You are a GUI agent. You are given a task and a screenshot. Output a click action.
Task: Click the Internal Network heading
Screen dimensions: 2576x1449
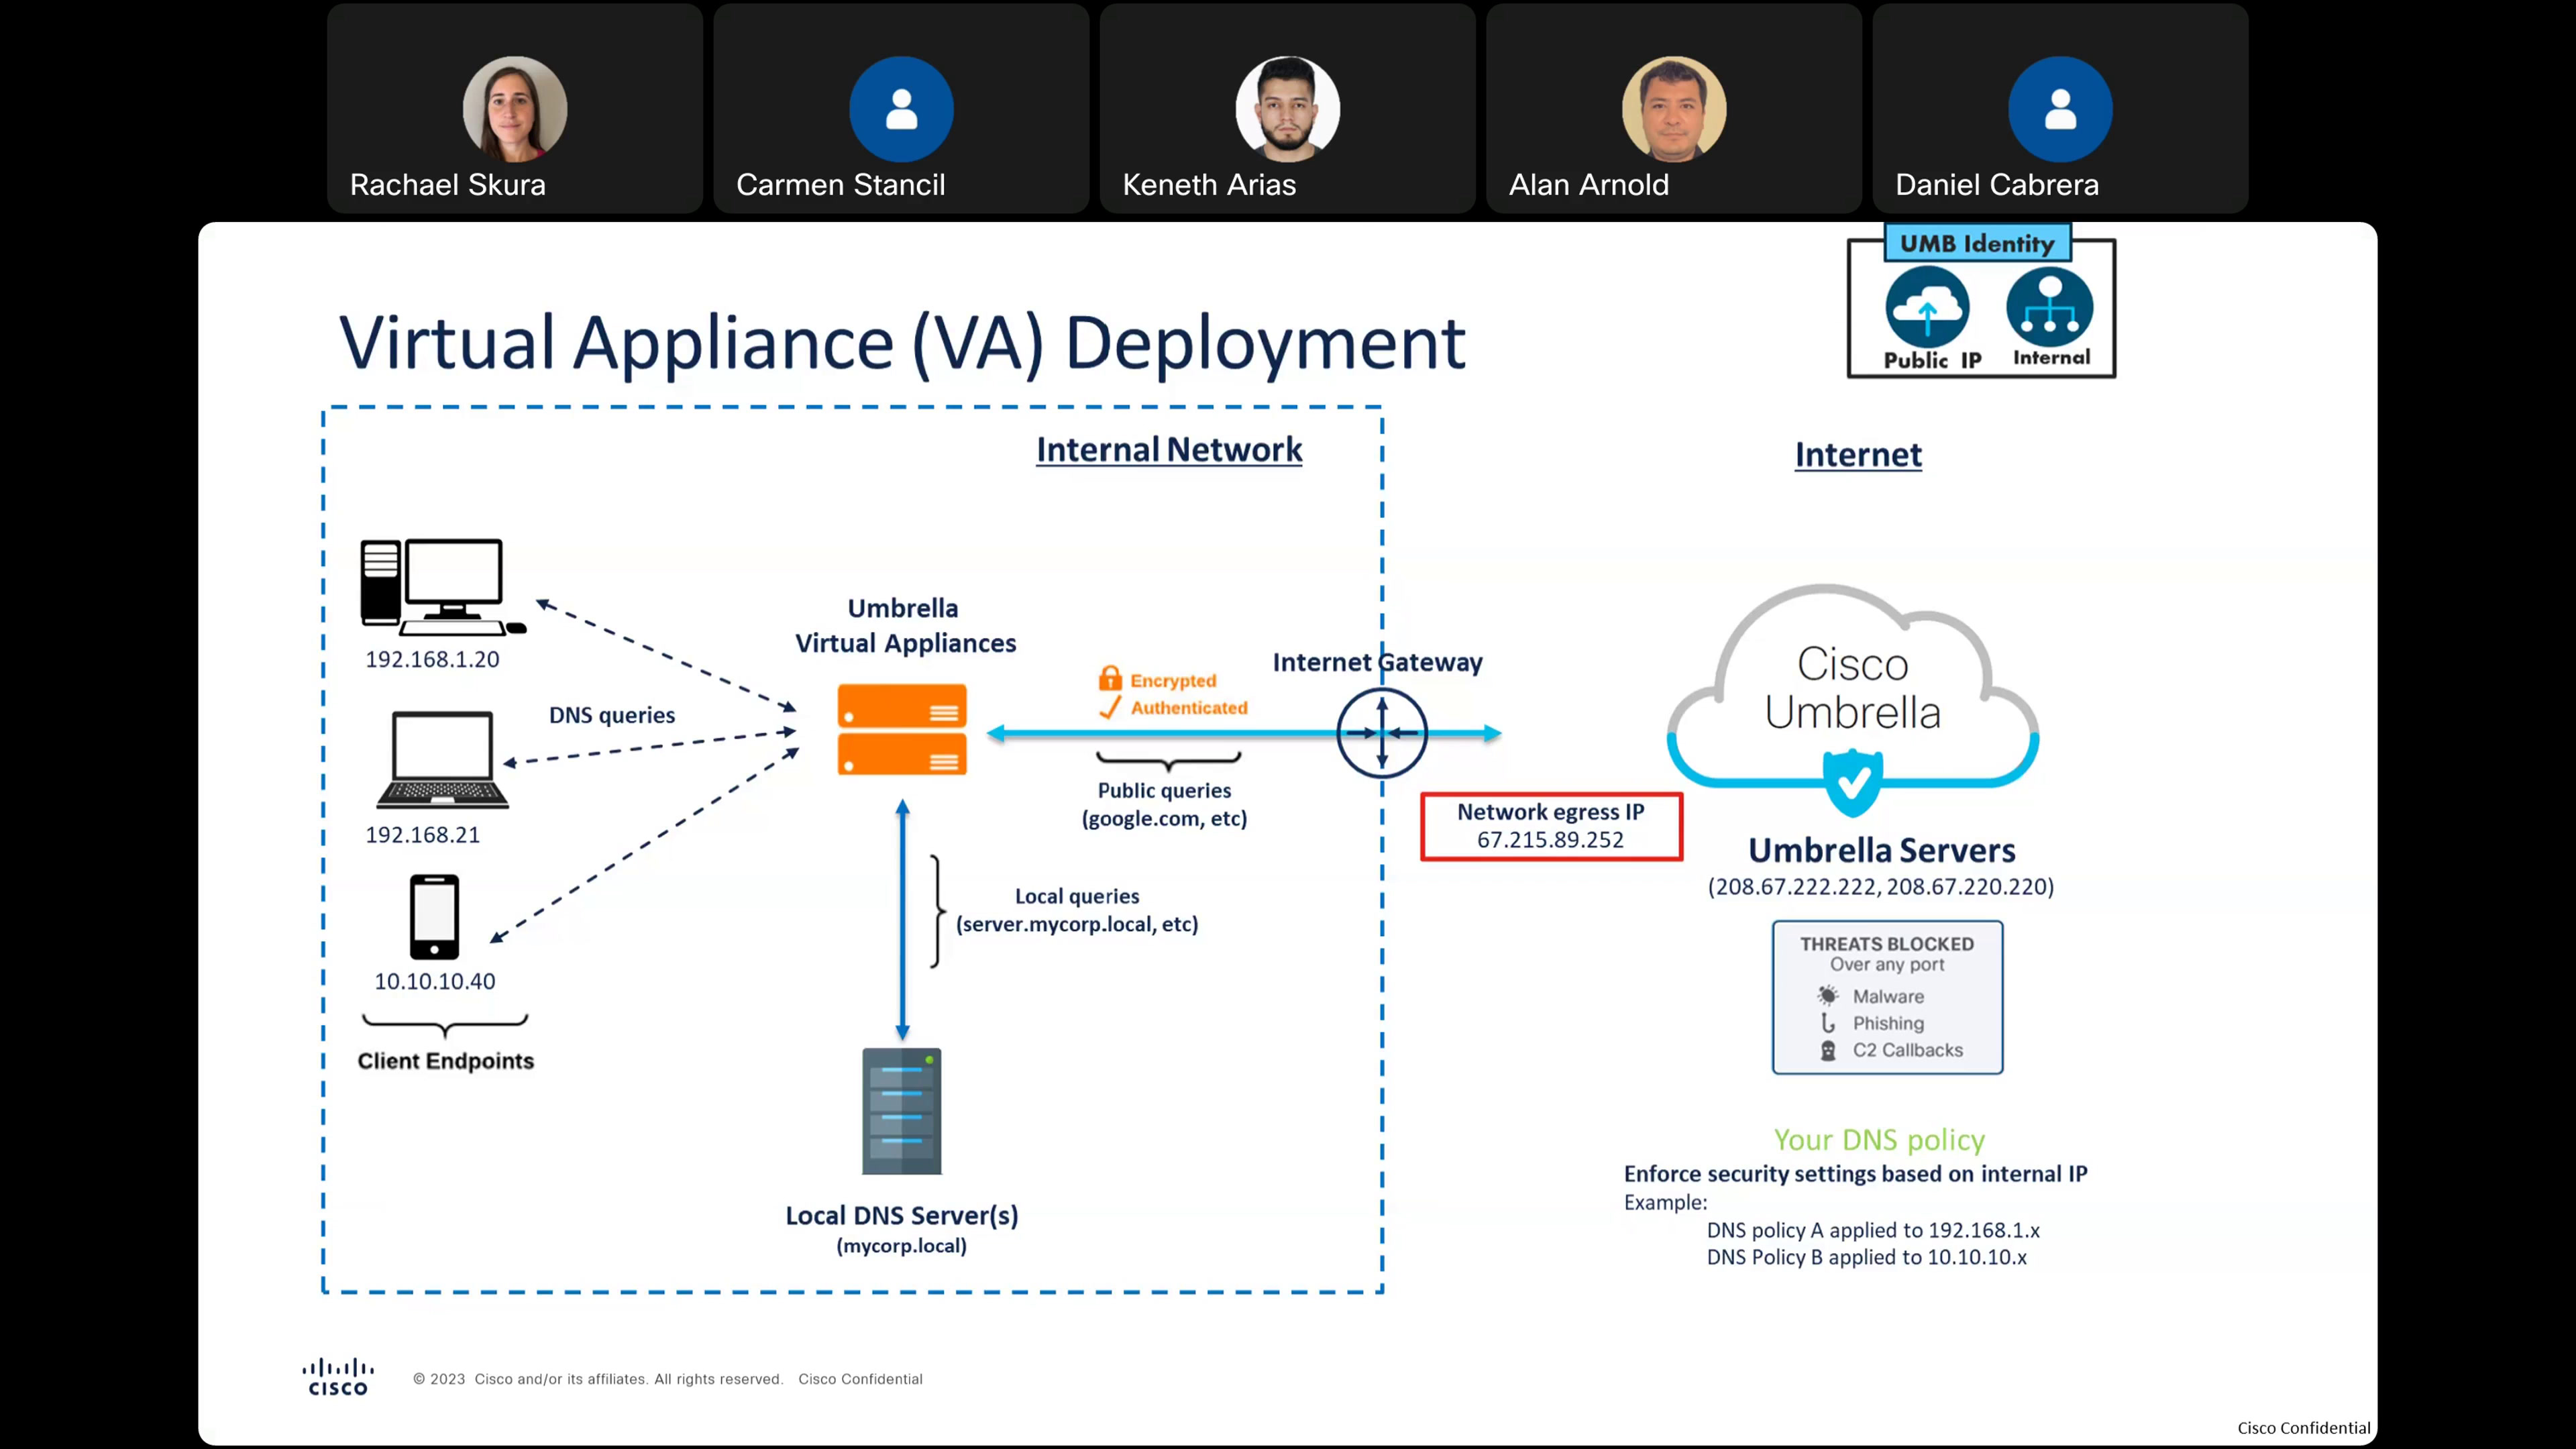click(1169, 450)
